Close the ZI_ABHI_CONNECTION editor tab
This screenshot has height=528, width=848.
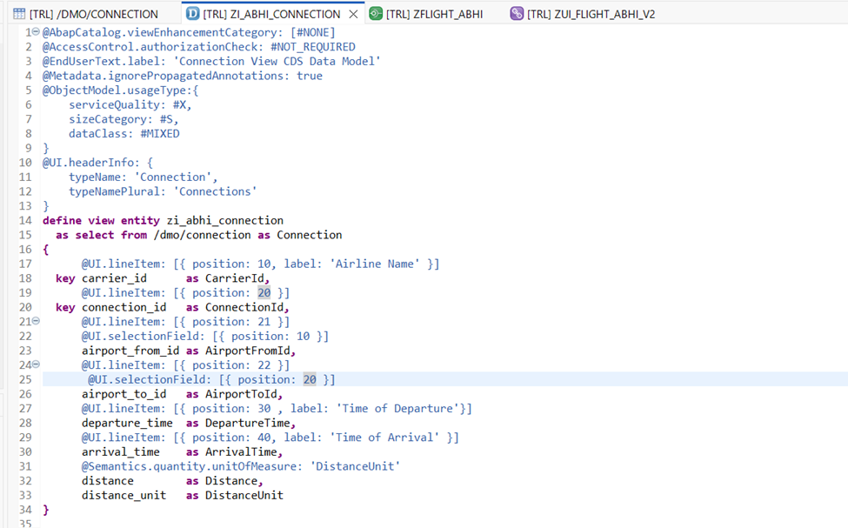[352, 14]
